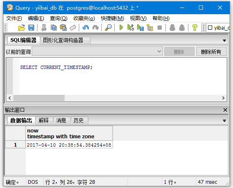The image size is (233, 188).
Task: Click the editor scroll right arrow
Action: (x=223, y=98)
